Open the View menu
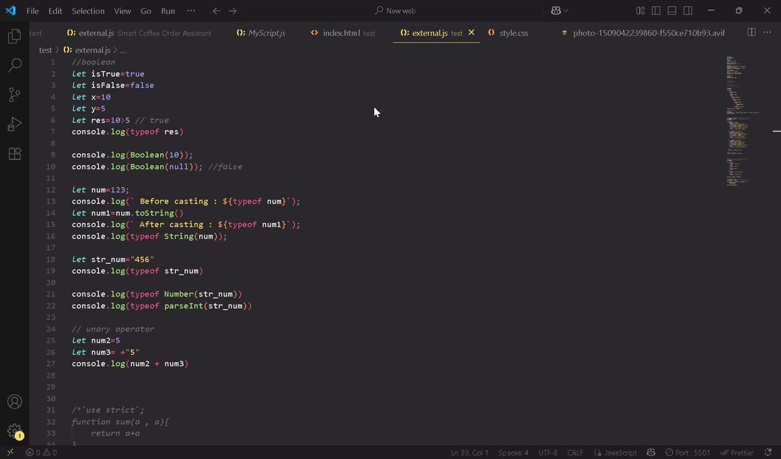Viewport: 781px width, 459px height. click(122, 11)
